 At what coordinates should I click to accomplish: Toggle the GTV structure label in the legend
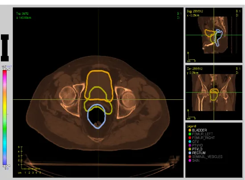pos(196,142)
